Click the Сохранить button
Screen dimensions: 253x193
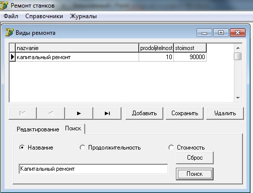click(184, 113)
